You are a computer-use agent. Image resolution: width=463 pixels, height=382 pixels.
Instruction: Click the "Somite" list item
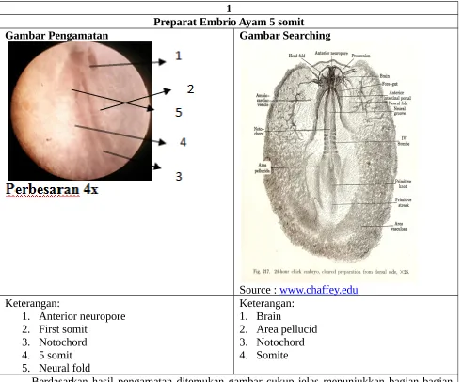[272, 355]
